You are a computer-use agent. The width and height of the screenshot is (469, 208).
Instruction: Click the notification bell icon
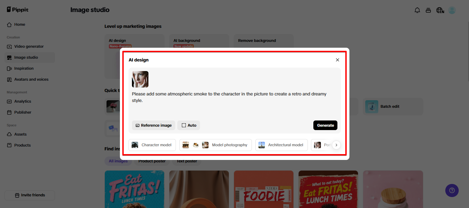pyautogui.click(x=417, y=10)
